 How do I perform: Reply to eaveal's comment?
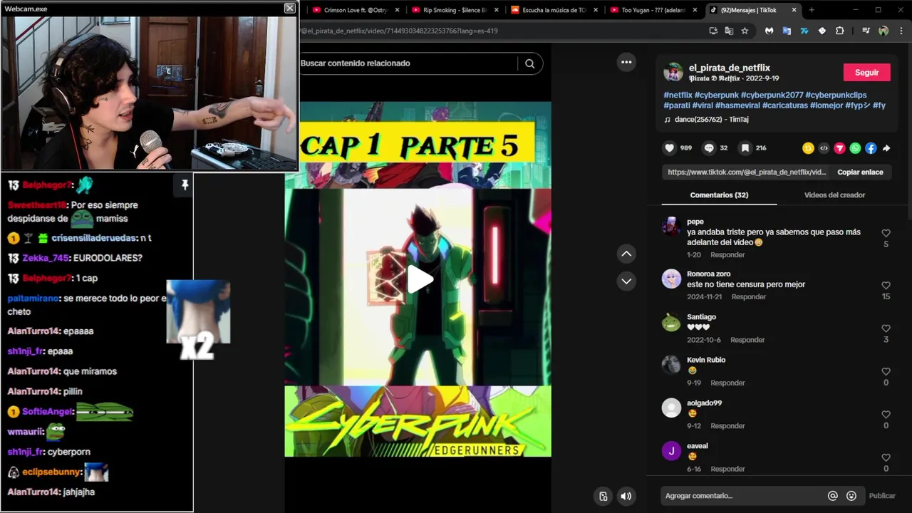[727, 469]
